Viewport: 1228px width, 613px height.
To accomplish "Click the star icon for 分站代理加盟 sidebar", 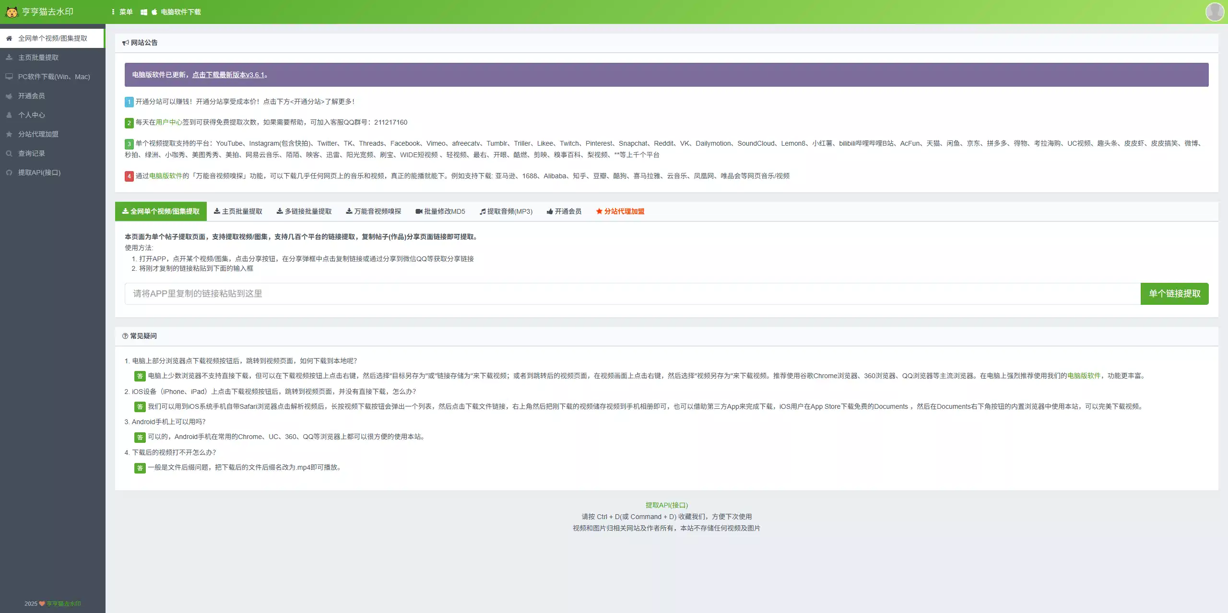I will click(x=9, y=134).
